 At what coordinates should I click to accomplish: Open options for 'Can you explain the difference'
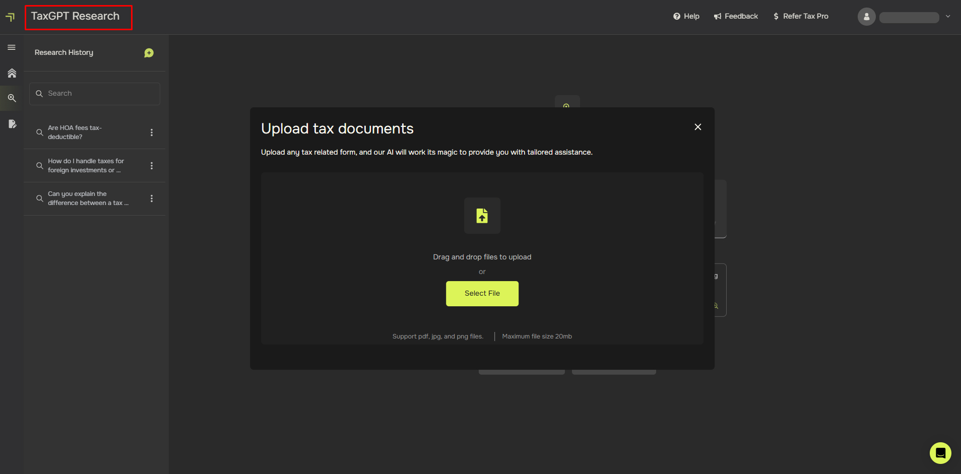(x=152, y=198)
